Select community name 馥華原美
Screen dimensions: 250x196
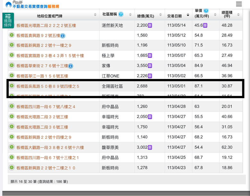(x=110, y=147)
